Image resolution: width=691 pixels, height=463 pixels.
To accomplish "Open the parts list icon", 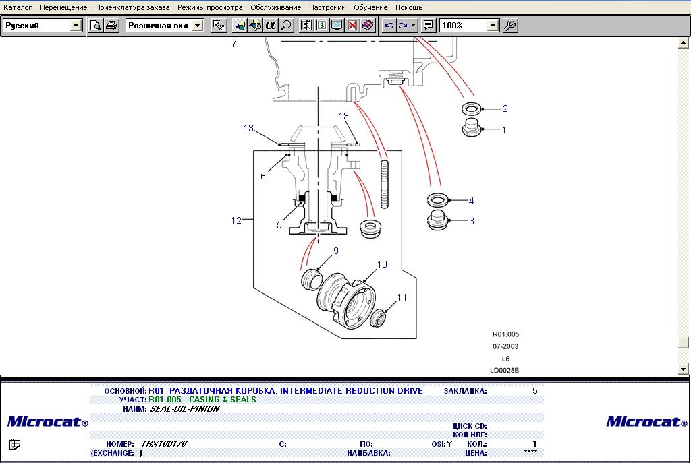I will pyautogui.click(x=306, y=26).
